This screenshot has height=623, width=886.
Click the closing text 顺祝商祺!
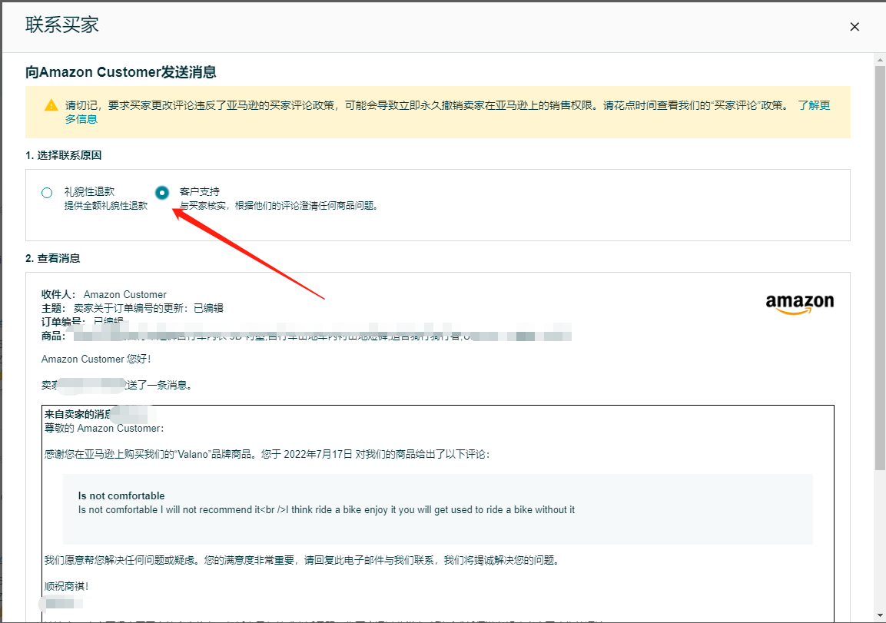click(67, 586)
